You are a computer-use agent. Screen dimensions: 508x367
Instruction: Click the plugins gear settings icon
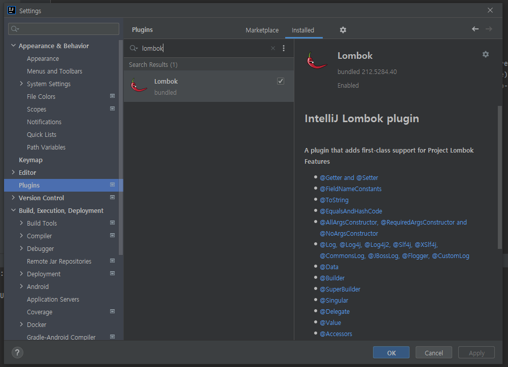coord(343,30)
